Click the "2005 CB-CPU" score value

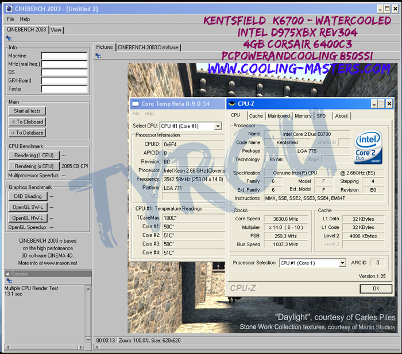(x=74, y=166)
